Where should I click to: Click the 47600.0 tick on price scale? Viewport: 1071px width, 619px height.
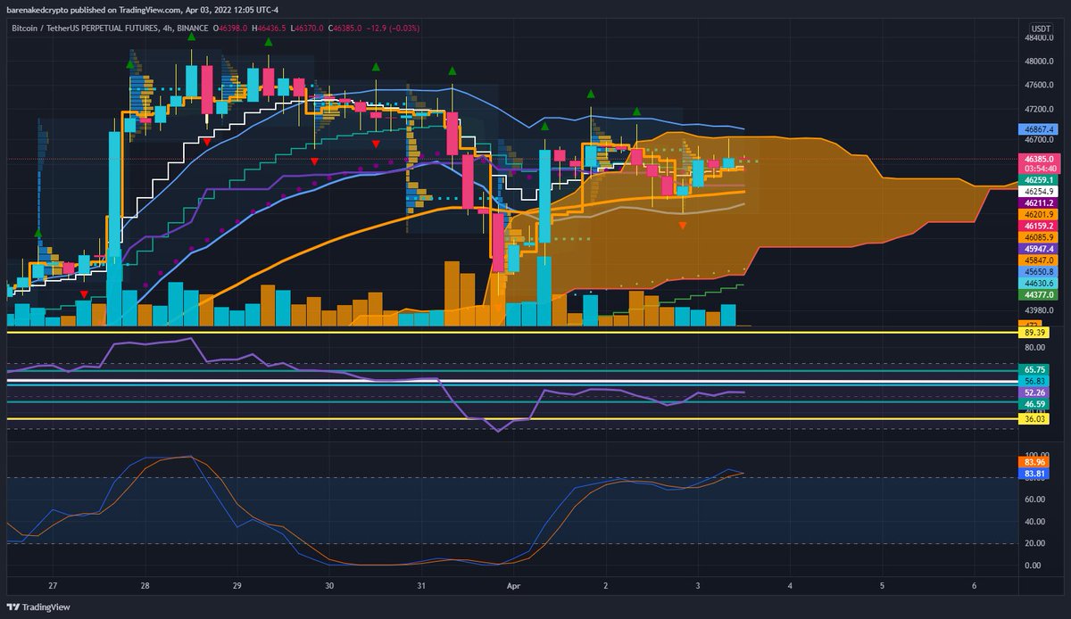pos(1040,86)
